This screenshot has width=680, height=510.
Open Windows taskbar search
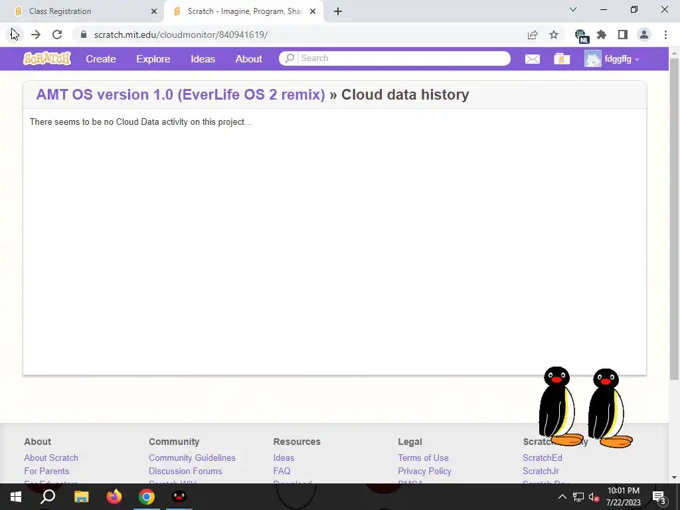pos(48,497)
